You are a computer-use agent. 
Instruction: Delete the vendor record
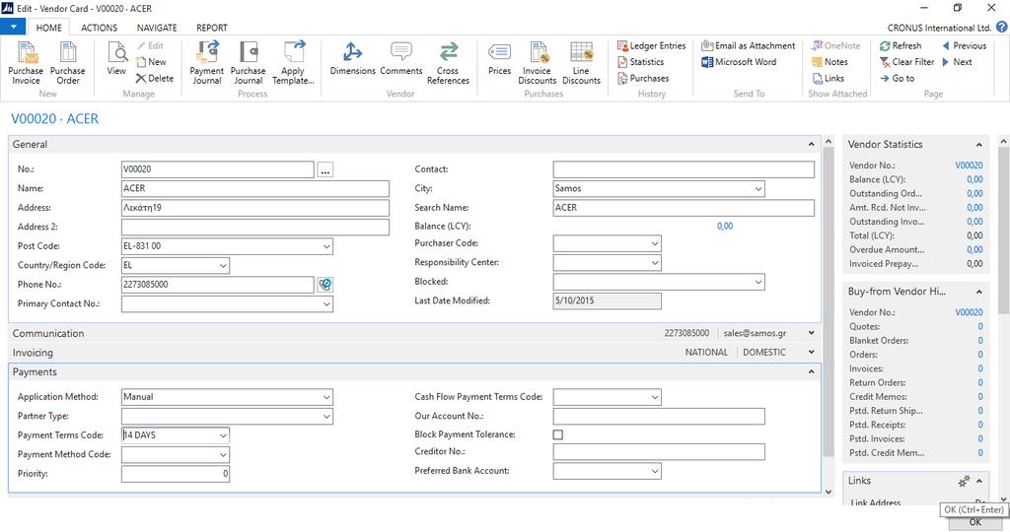click(x=155, y=78)
